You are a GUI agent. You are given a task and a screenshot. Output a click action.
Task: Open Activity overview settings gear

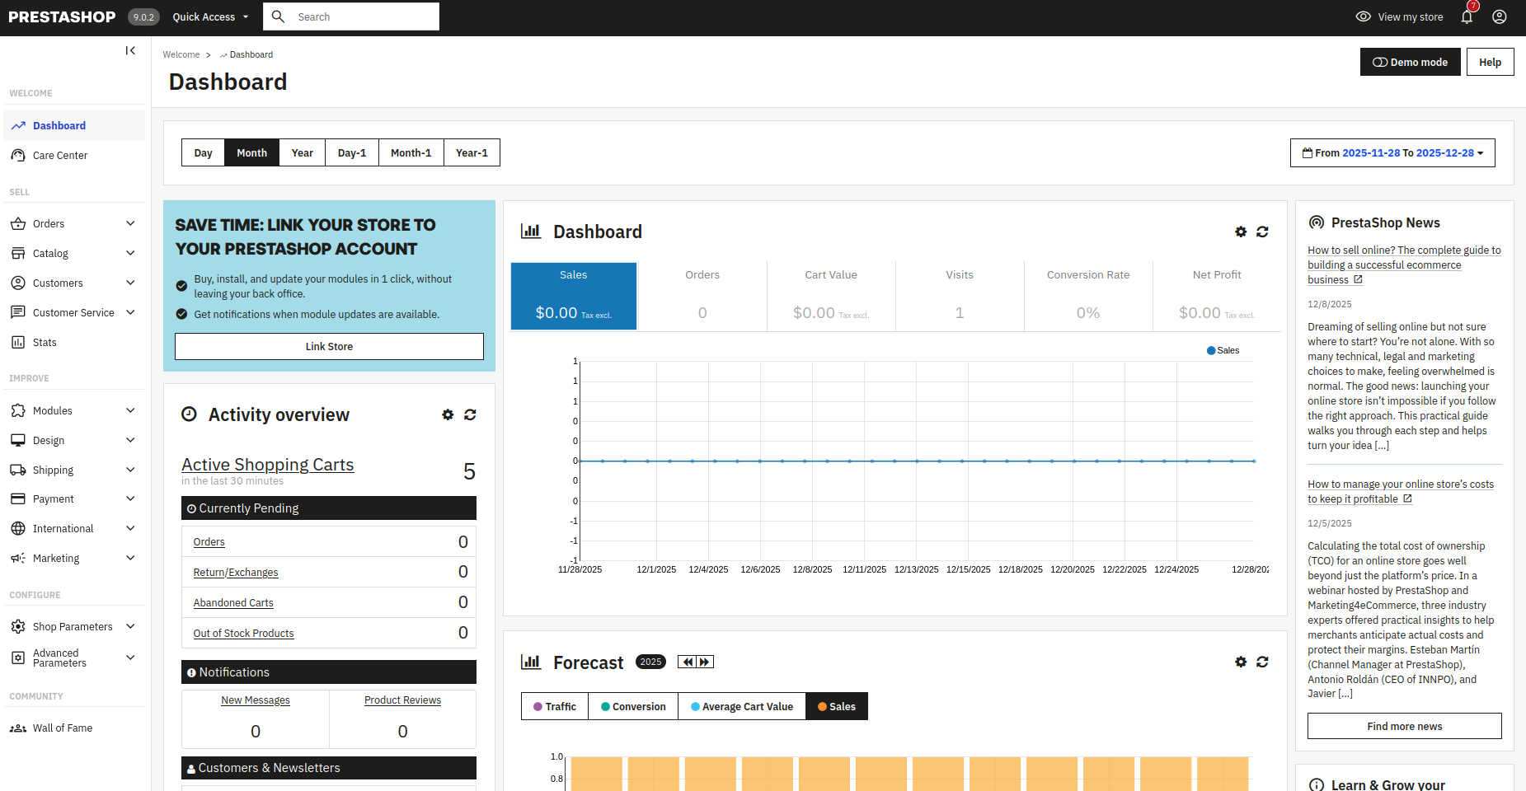point(448,415)
